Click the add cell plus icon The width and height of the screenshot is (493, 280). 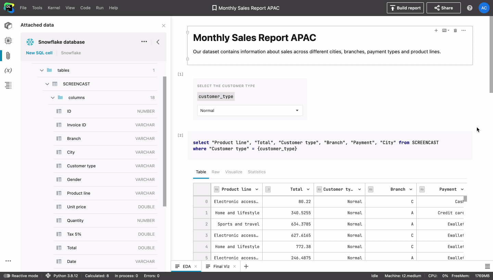[x=436, y=30]
